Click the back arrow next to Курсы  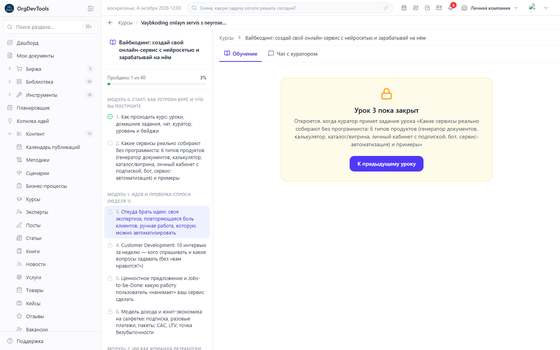click(x=110, y=23)
